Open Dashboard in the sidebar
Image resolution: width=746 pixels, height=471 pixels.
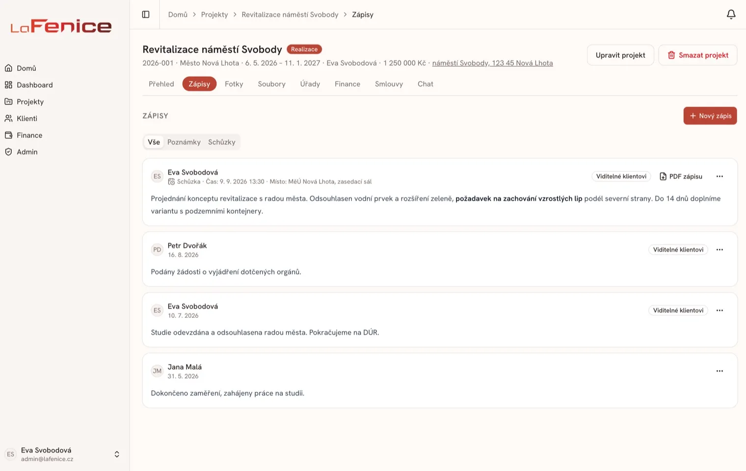tap(65, 85)
